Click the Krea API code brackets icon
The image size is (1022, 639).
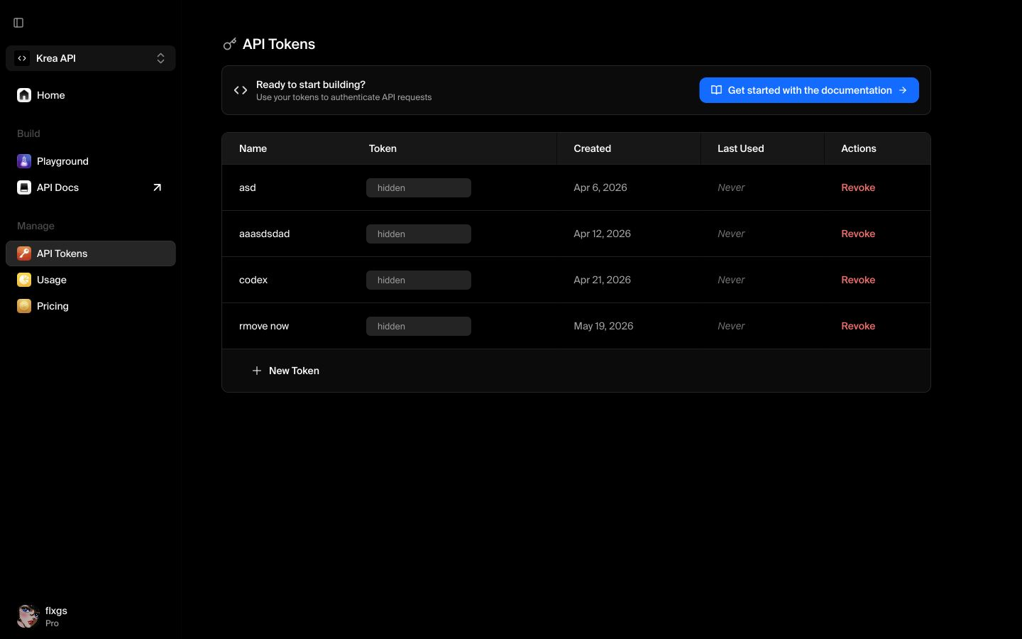tap(22, 58)
